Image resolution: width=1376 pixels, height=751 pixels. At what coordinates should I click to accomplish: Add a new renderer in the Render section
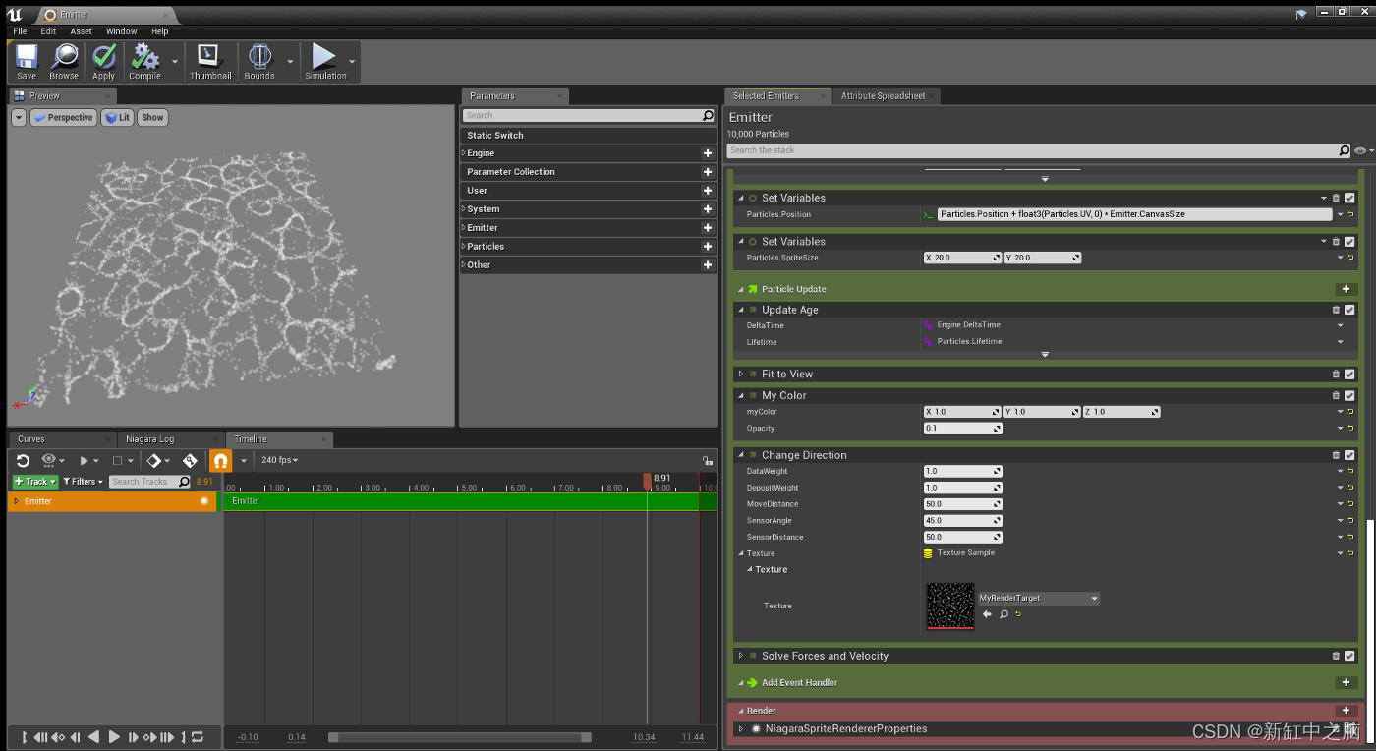tap(1347, 711)
